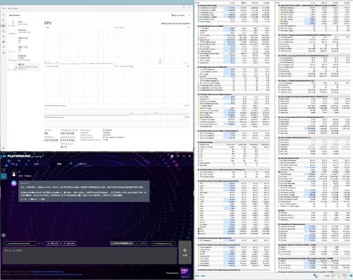Screen dimensions: 353x280
Task: Switch to the 问答 tab
Action: [59, 164]
